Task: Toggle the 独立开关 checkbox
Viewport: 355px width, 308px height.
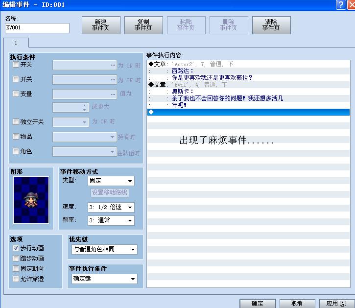Action: (16, 121)
